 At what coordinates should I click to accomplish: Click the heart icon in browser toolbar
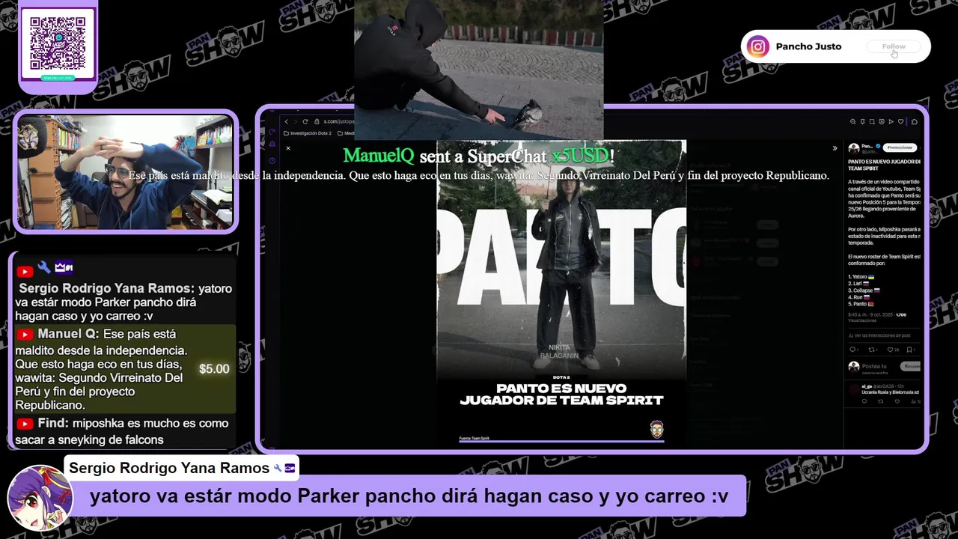coord(900,121)
